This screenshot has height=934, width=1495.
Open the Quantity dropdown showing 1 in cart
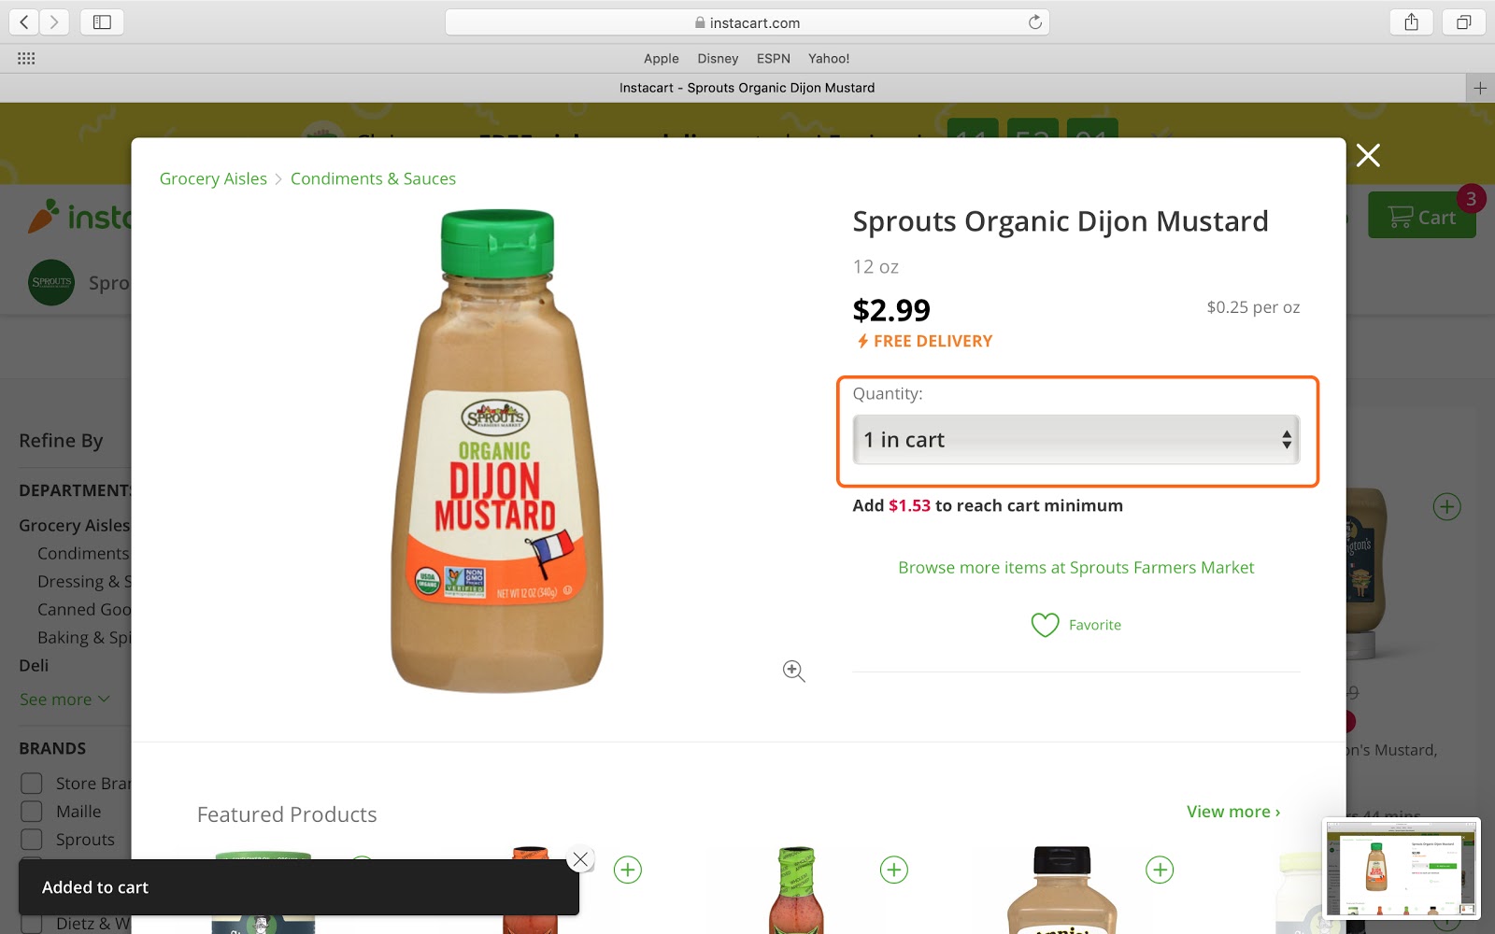tap(1075, 440)
